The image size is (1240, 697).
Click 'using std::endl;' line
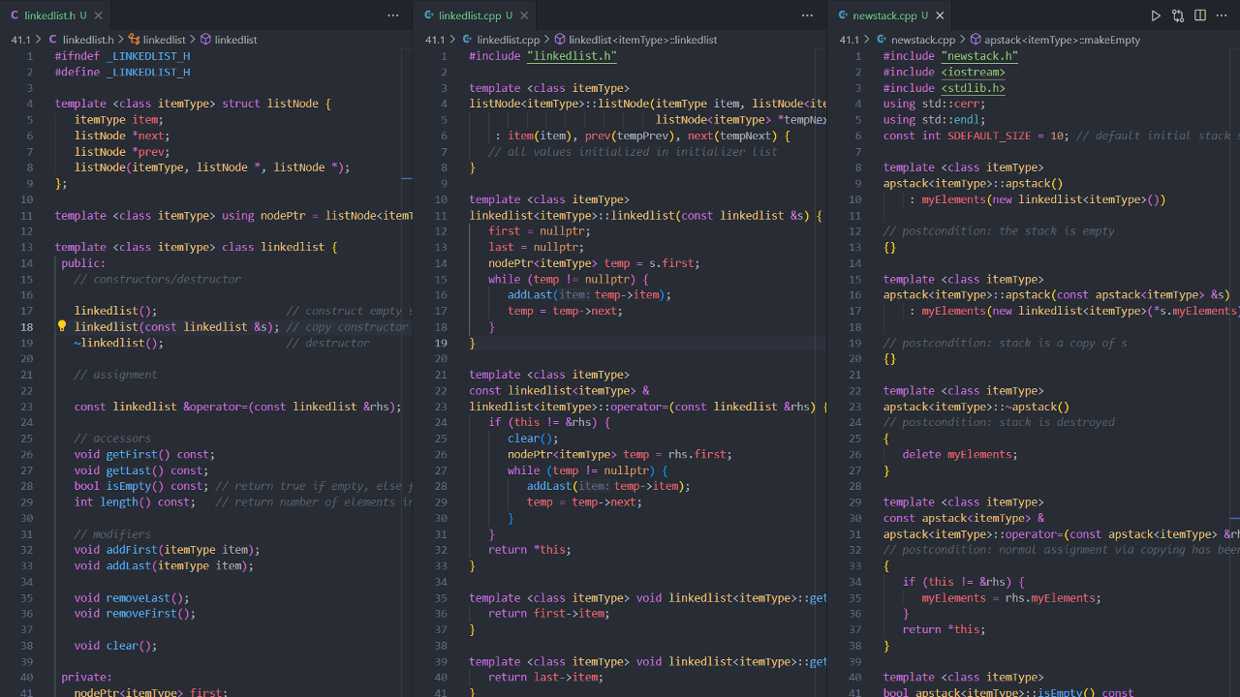coord(935,120)
